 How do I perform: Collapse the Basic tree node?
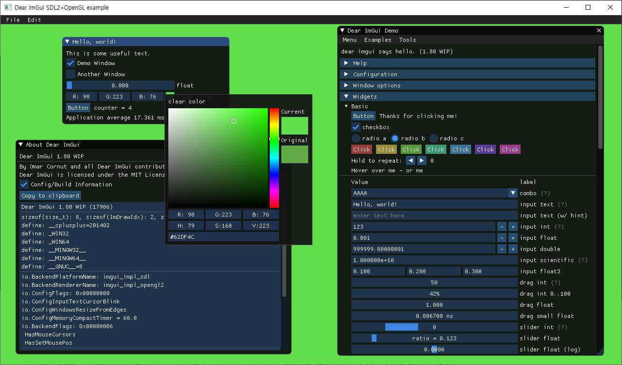coord(346,106)
